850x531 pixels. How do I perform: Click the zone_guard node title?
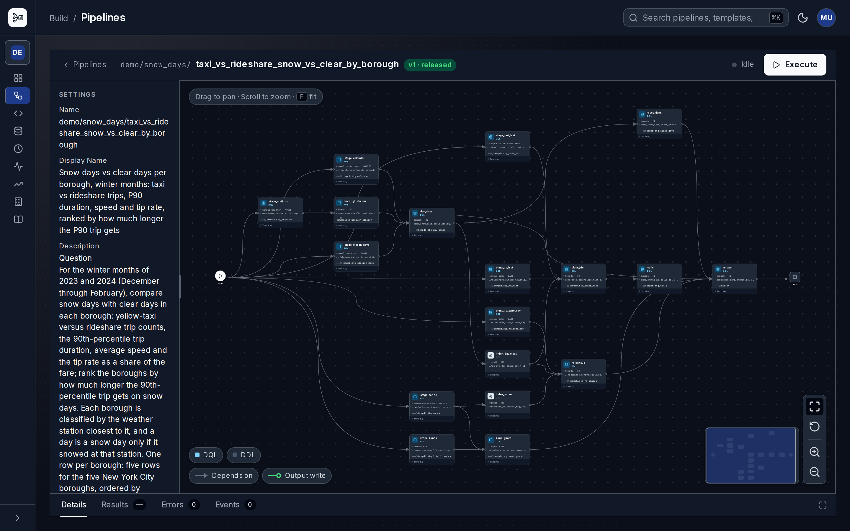(504, 438)
